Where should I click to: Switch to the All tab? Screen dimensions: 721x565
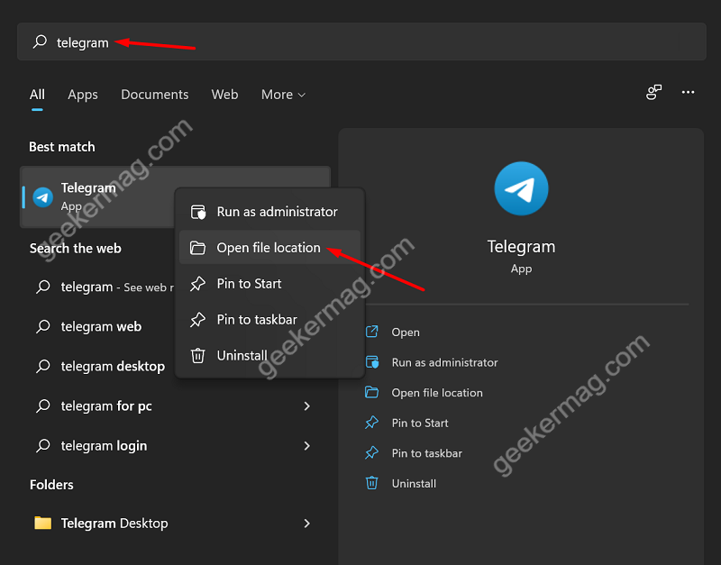click(37, 95)
